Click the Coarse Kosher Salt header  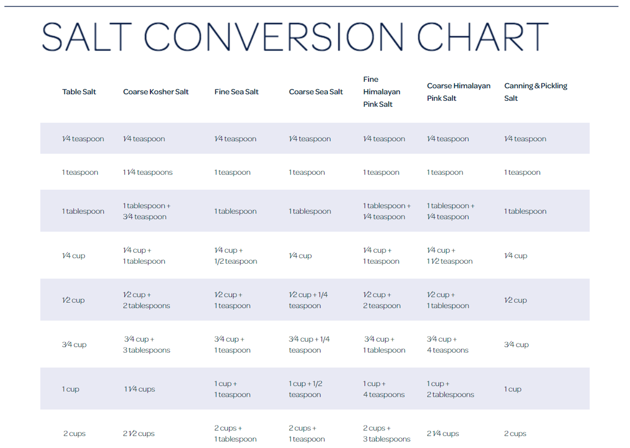tap(156, 92)
